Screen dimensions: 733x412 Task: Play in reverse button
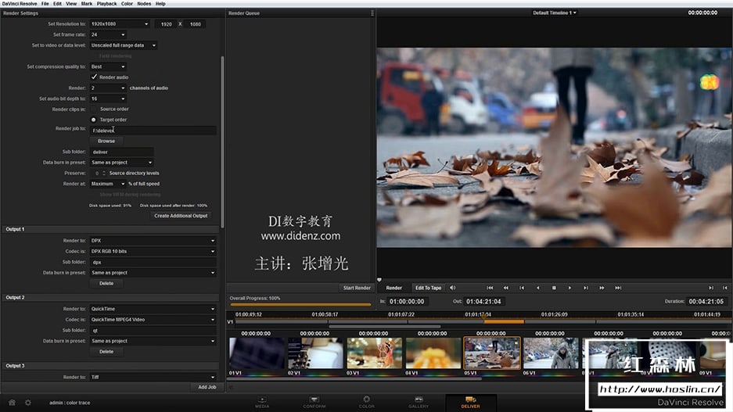click(537, 288)
